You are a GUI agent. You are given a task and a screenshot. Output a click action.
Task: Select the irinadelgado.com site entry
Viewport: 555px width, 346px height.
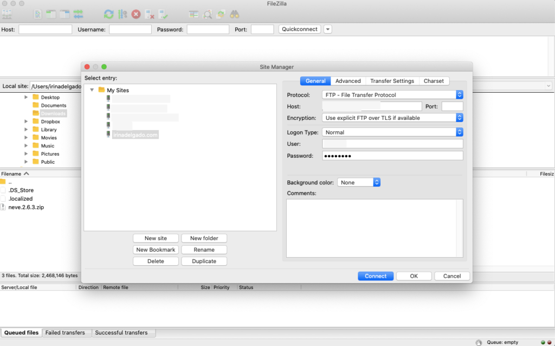(135, 134)
